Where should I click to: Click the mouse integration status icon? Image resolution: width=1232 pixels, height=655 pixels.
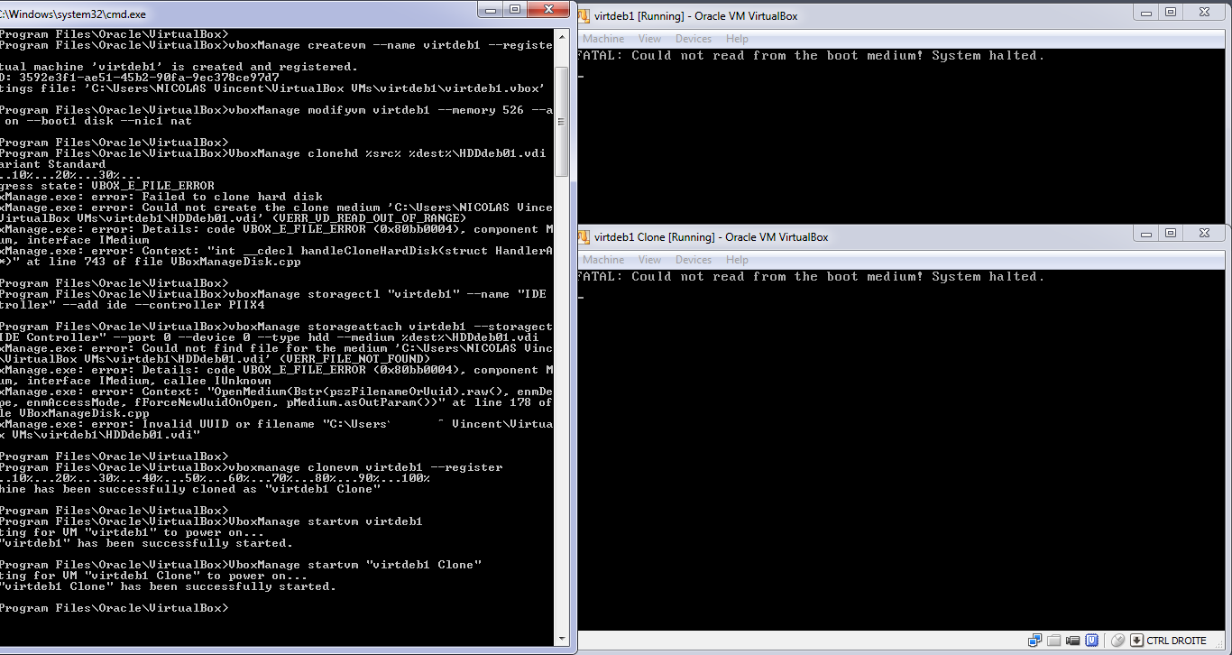point(1118,640)
